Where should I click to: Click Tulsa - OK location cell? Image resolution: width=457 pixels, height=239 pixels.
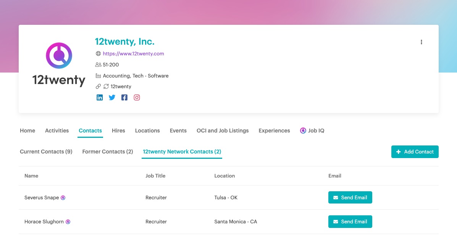[226, 198]
